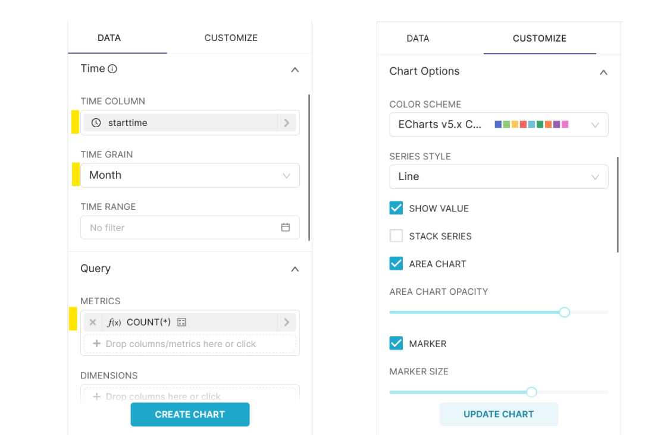664x435 pixels.
Task: Click the info icon beside Time heading
Action: [x=112, y=68]
